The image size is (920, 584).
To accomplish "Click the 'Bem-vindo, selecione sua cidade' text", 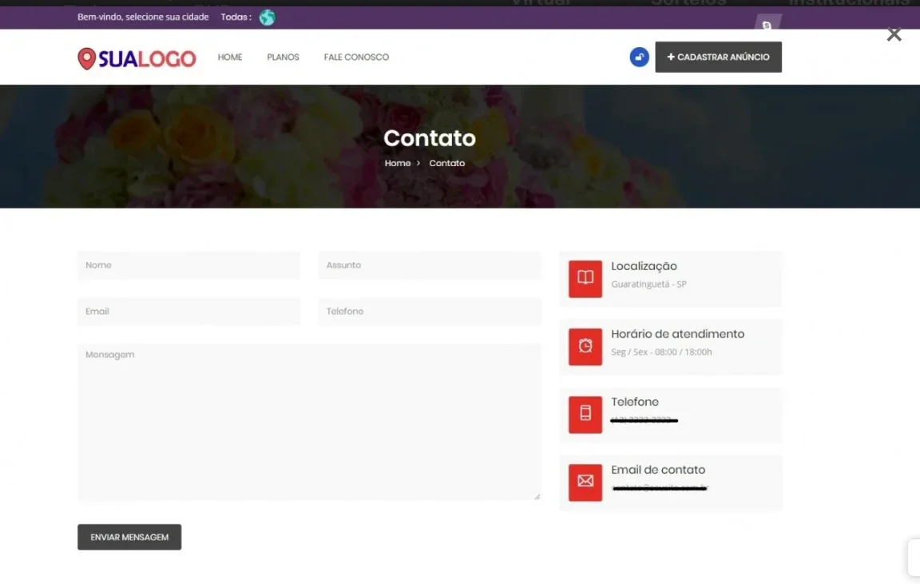I will 143,17.
